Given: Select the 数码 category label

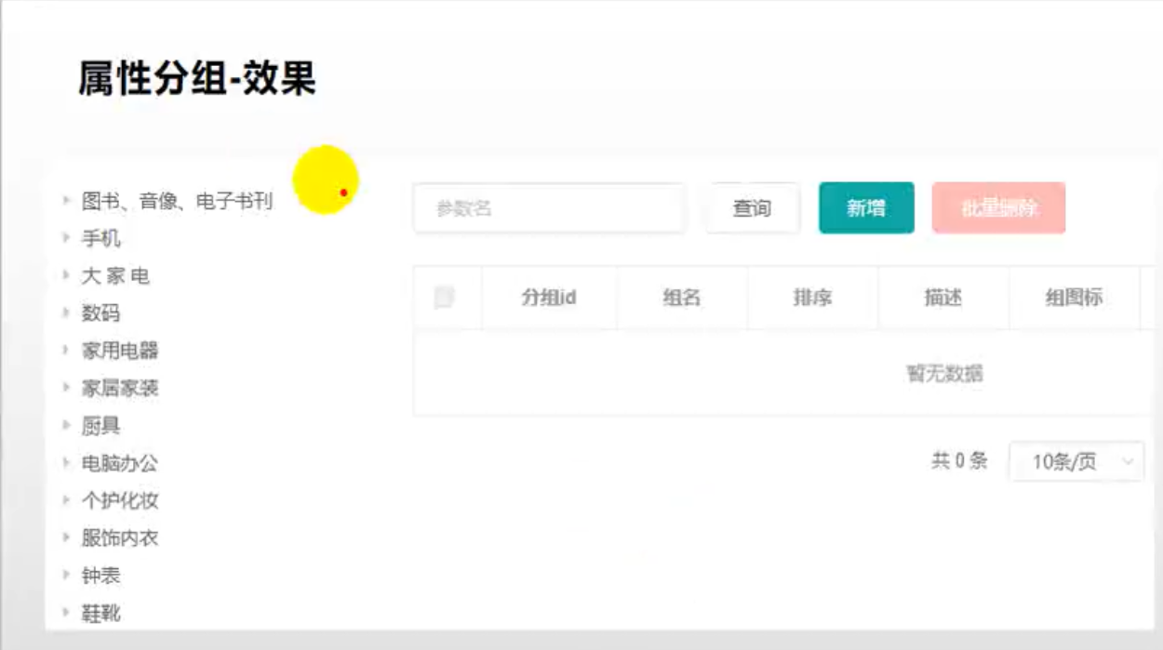Looking at the screenshot, I should point(100,313).
